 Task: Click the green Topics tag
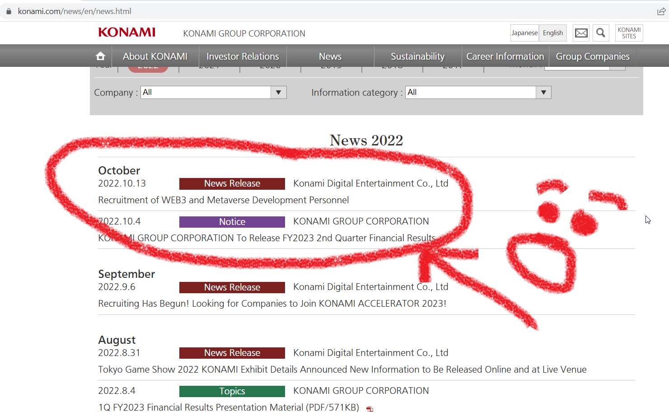pyautogui.click(x=232, y=391)
